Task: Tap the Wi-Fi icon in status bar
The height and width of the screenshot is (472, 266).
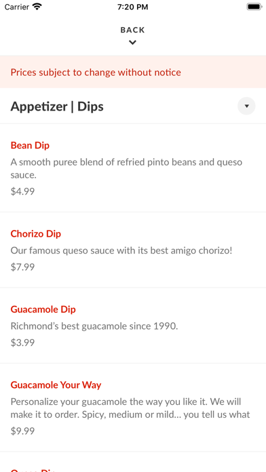Action: coord(37,7)
